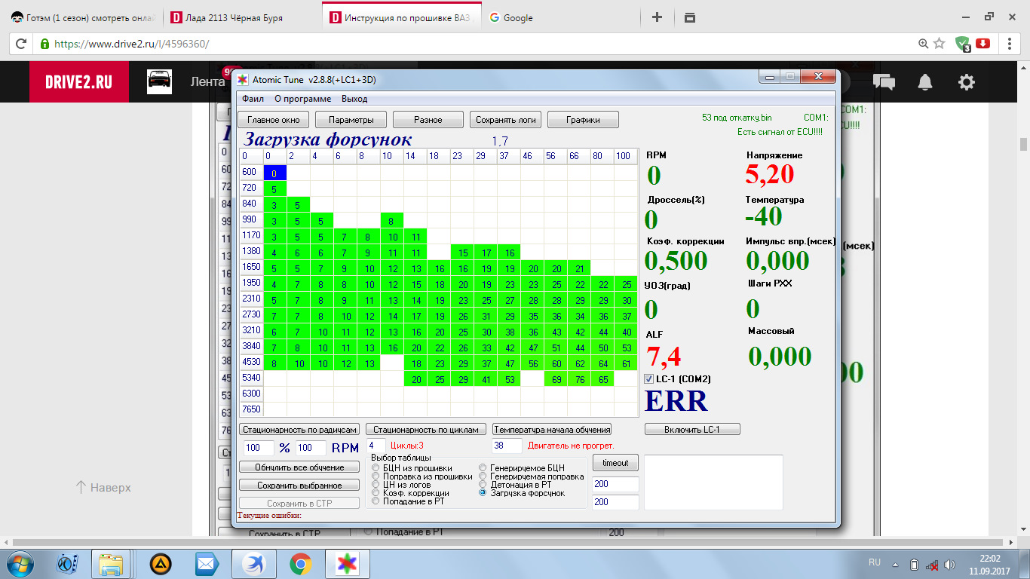Image resolution: width=1030 pixels, height=579 pixels.
Task: Click Температура начала обучения button
Action: click(552, 429)
